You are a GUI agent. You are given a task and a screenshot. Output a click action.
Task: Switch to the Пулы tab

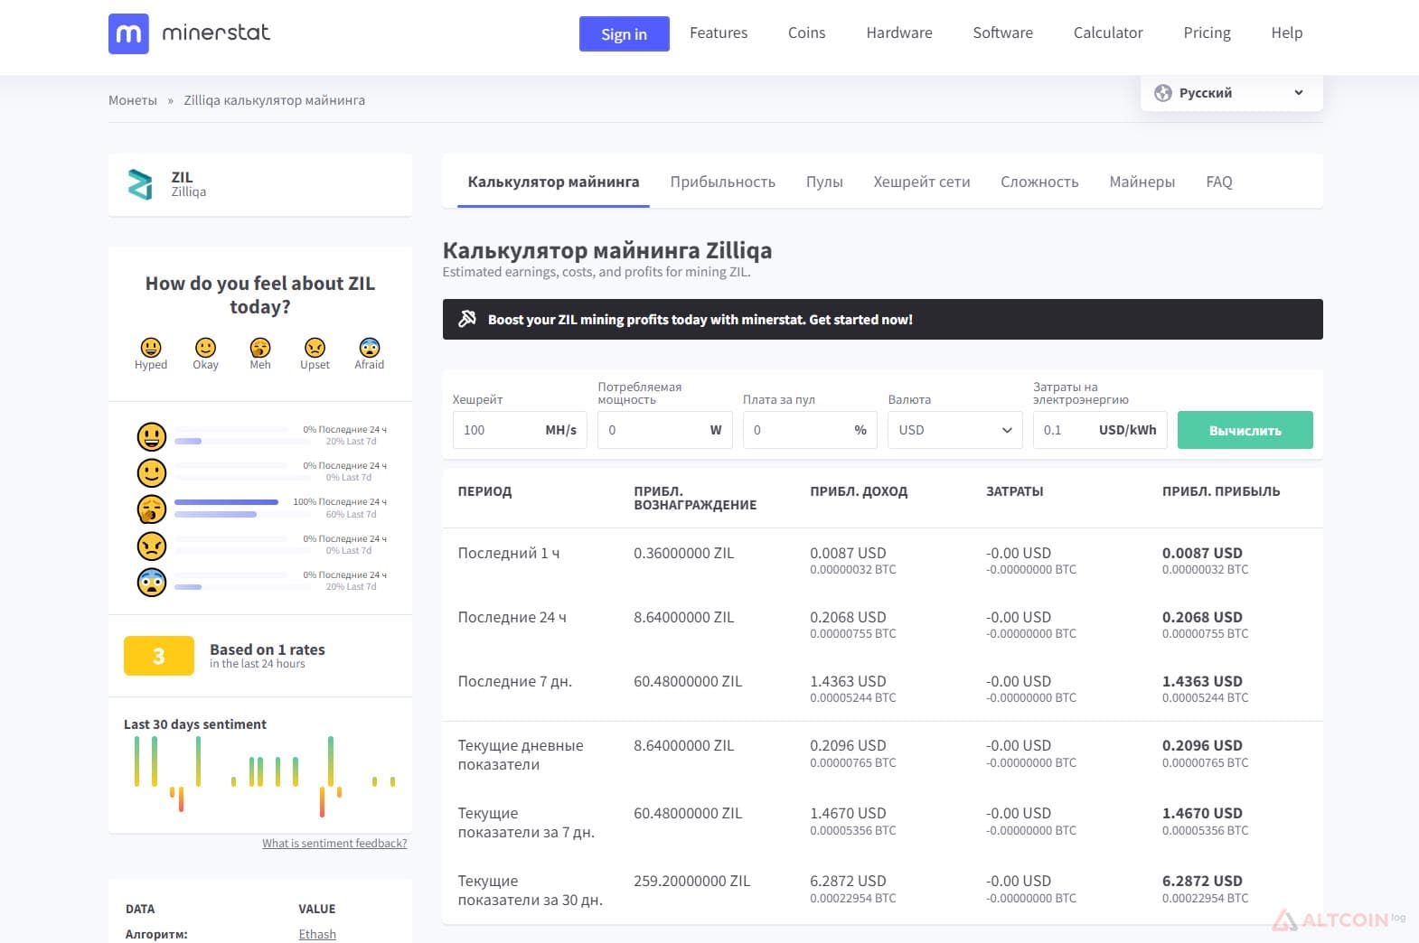824,182
